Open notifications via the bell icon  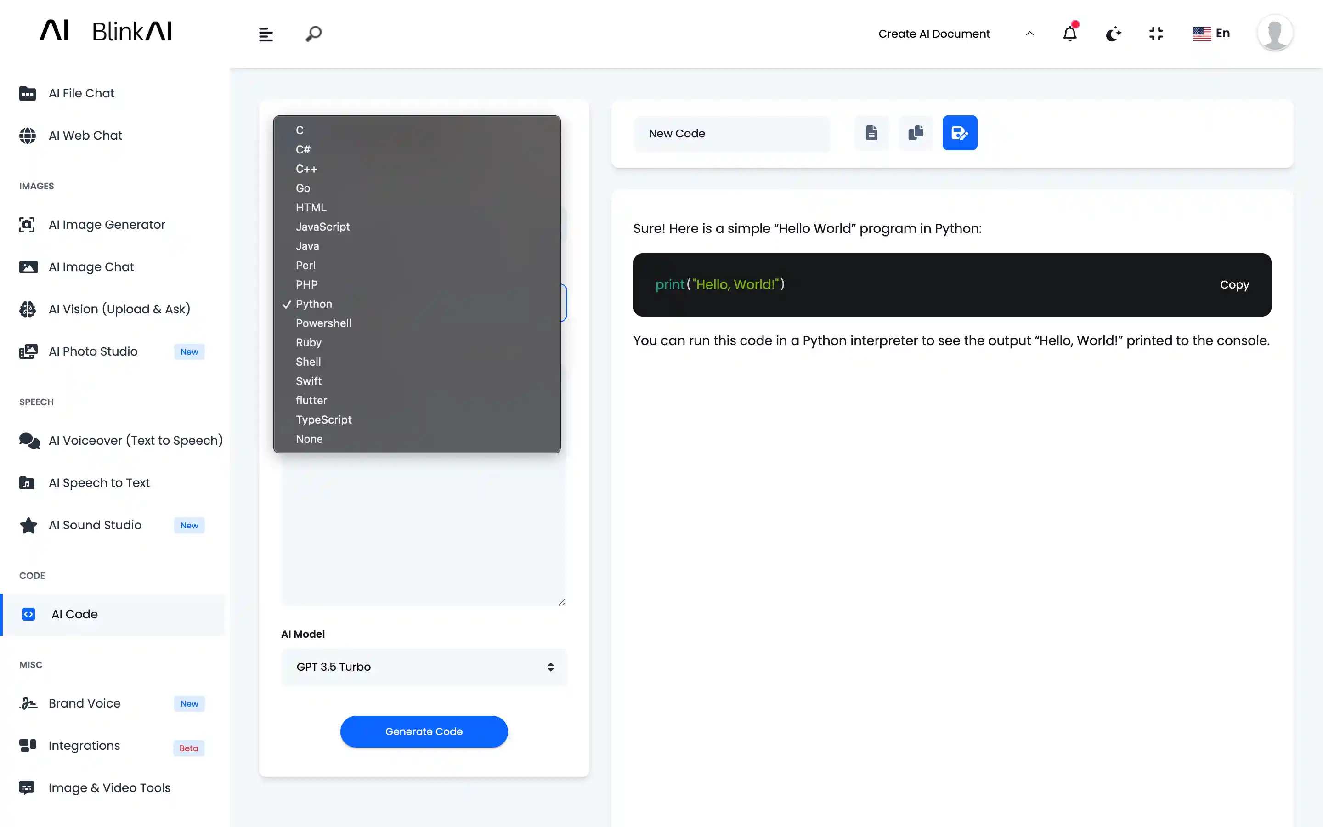coord(1069,34)
